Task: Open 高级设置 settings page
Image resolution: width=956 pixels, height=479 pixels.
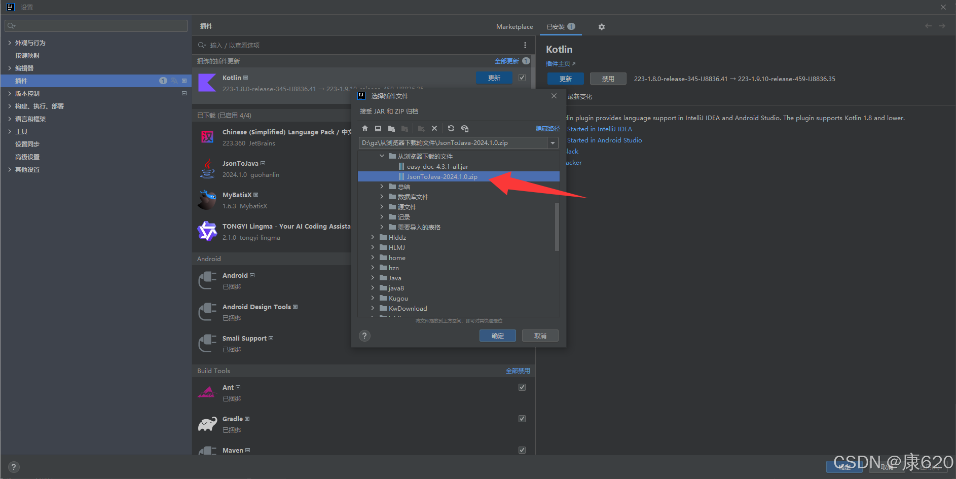Action: click(27, 157)
